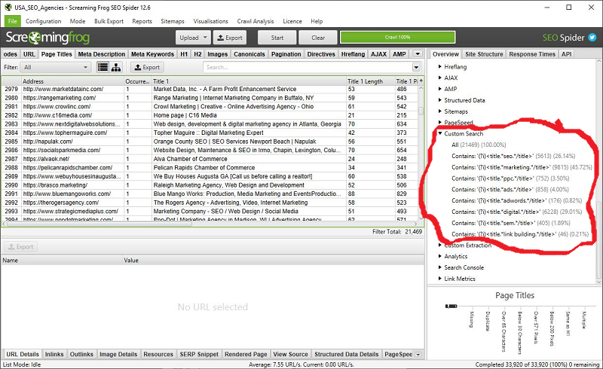The image size is (603, 369).
Task: Open the Reports menu
Action: 142,21
